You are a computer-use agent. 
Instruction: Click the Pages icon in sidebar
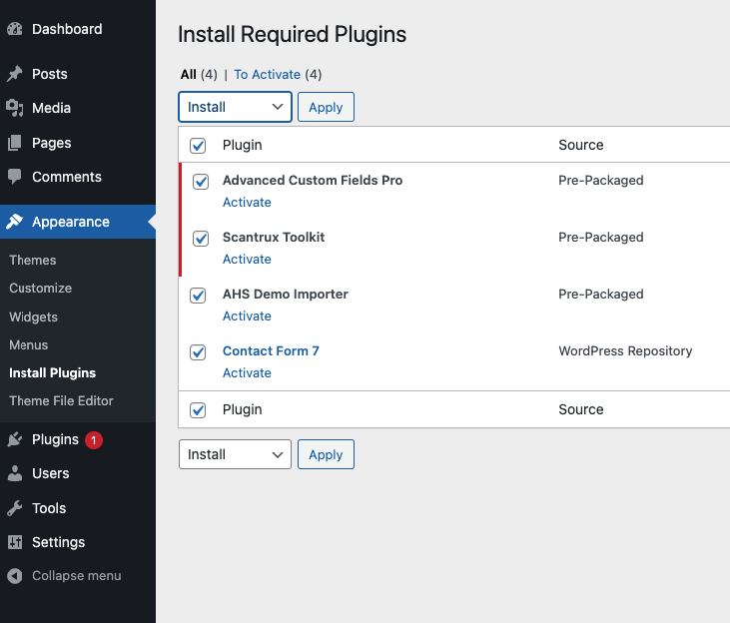click(x=15, y=143)
